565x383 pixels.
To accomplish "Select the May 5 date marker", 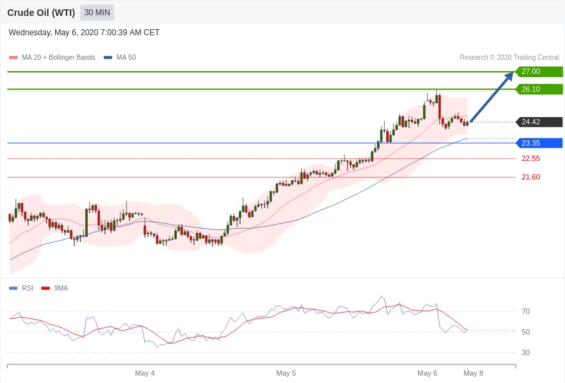I will pos(286,373).
